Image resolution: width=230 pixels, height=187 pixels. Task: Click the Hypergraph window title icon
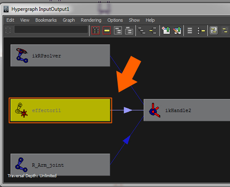coord(6,9)
